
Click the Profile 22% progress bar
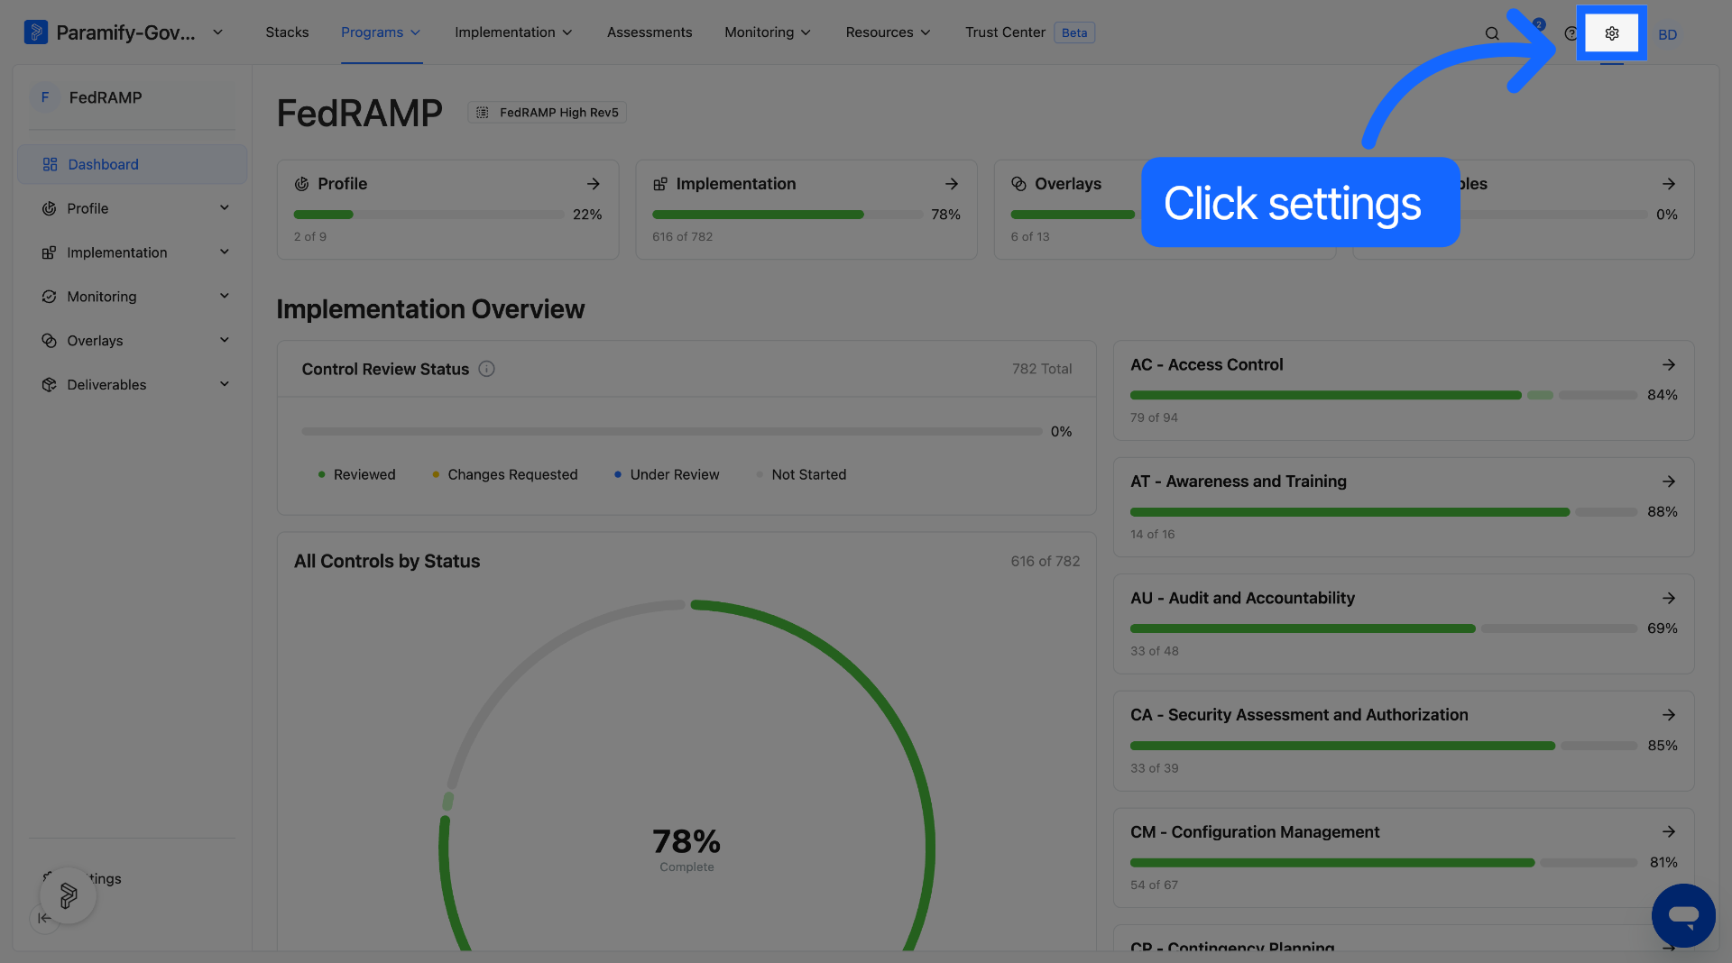[x=428, y=215]
